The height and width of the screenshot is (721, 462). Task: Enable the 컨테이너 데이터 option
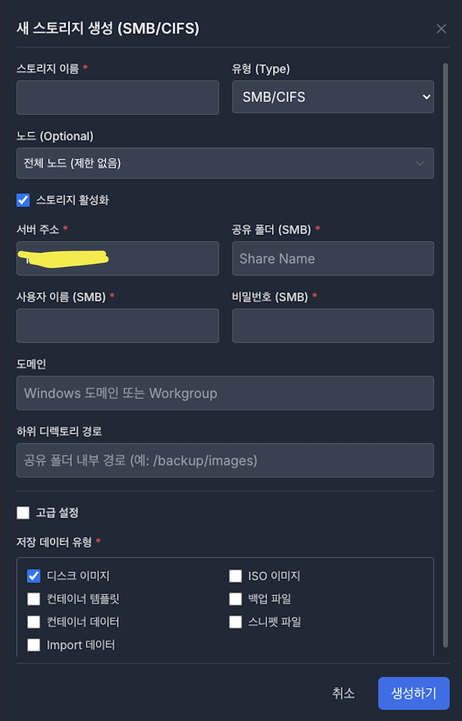34,622
